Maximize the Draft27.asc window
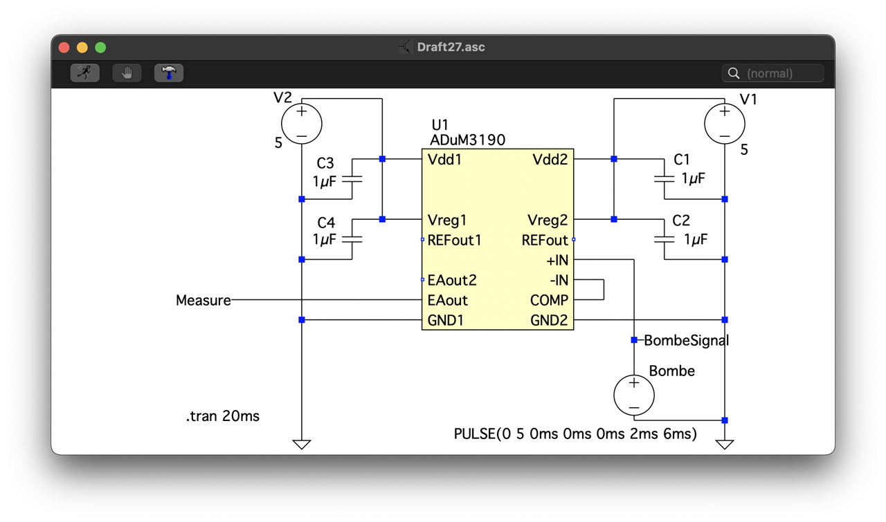This screenshot has width=886, height=522. tap(100, 48)
